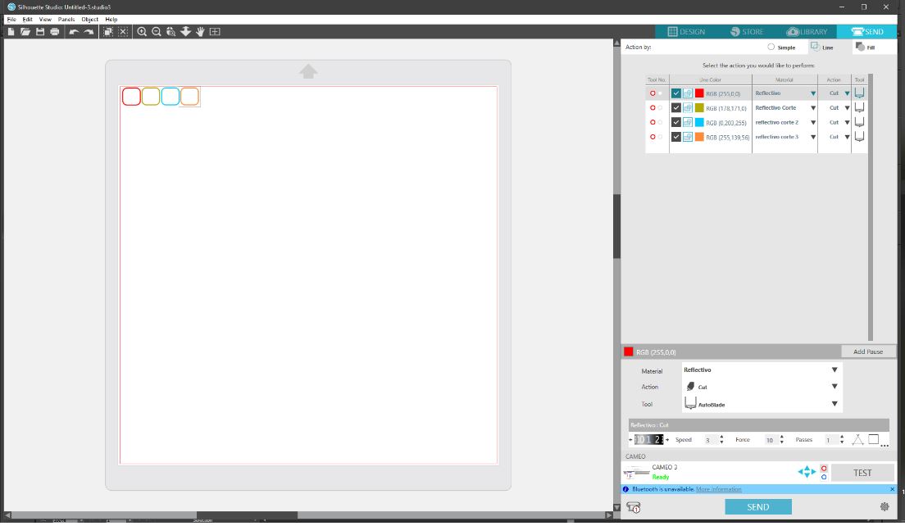The height and width of the screenshot is (526, 905).
Task: Zoom out of the canvas
Action: [x=157, y=32]
